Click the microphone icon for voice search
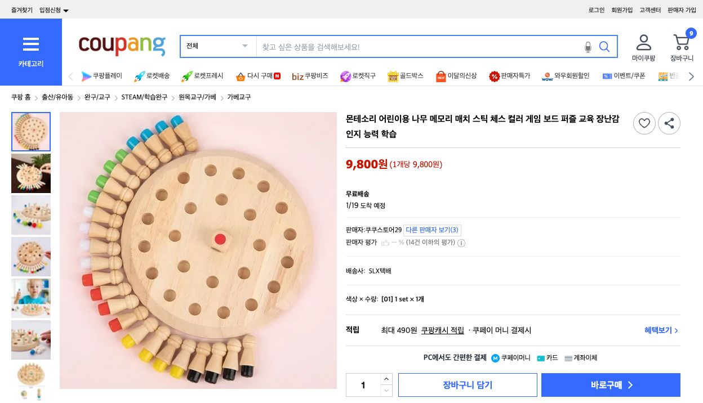Viewport: 703px width, 403px height. point(588,47)
